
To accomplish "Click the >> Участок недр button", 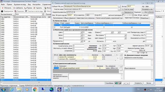I will (x=127, y=9).
